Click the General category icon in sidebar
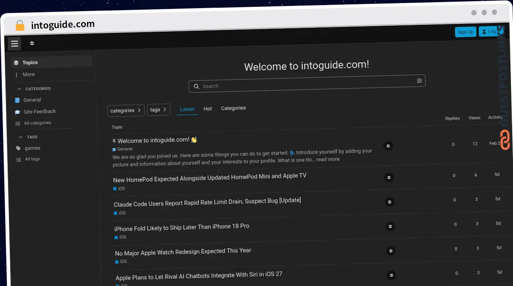The image size is (513, 286). [x=17, y=100]
